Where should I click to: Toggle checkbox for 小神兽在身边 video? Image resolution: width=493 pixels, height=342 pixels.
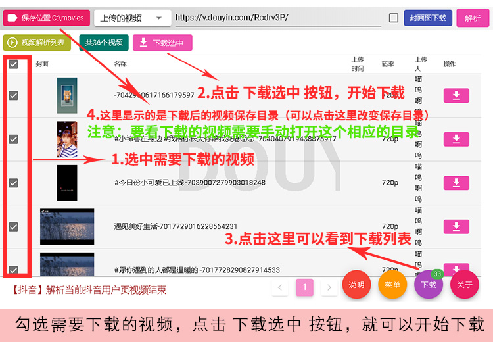click(x=13, y=139)
